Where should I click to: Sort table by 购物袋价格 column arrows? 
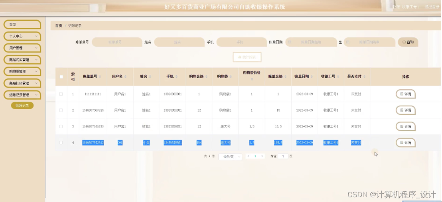coord(252,79)
